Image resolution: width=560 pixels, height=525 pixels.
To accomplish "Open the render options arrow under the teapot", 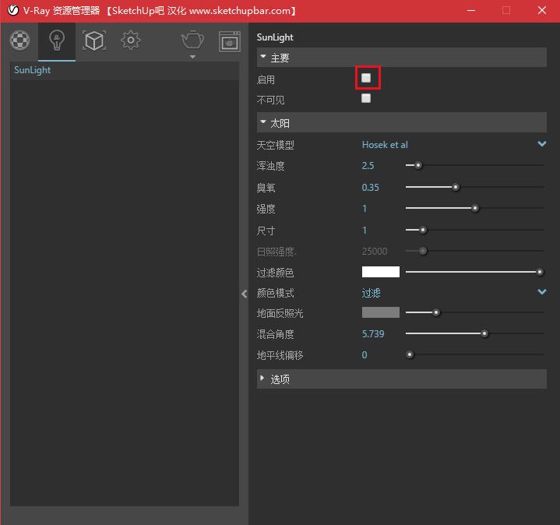I will click(192, 57).
